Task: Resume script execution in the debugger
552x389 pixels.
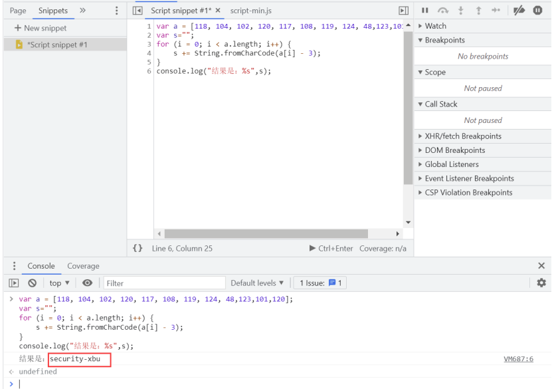Action: pyautogui.click(x=425, y=10)
